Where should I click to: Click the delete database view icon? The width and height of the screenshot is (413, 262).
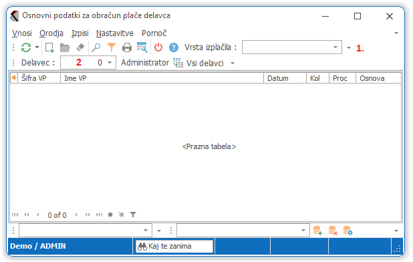[333, 231]
